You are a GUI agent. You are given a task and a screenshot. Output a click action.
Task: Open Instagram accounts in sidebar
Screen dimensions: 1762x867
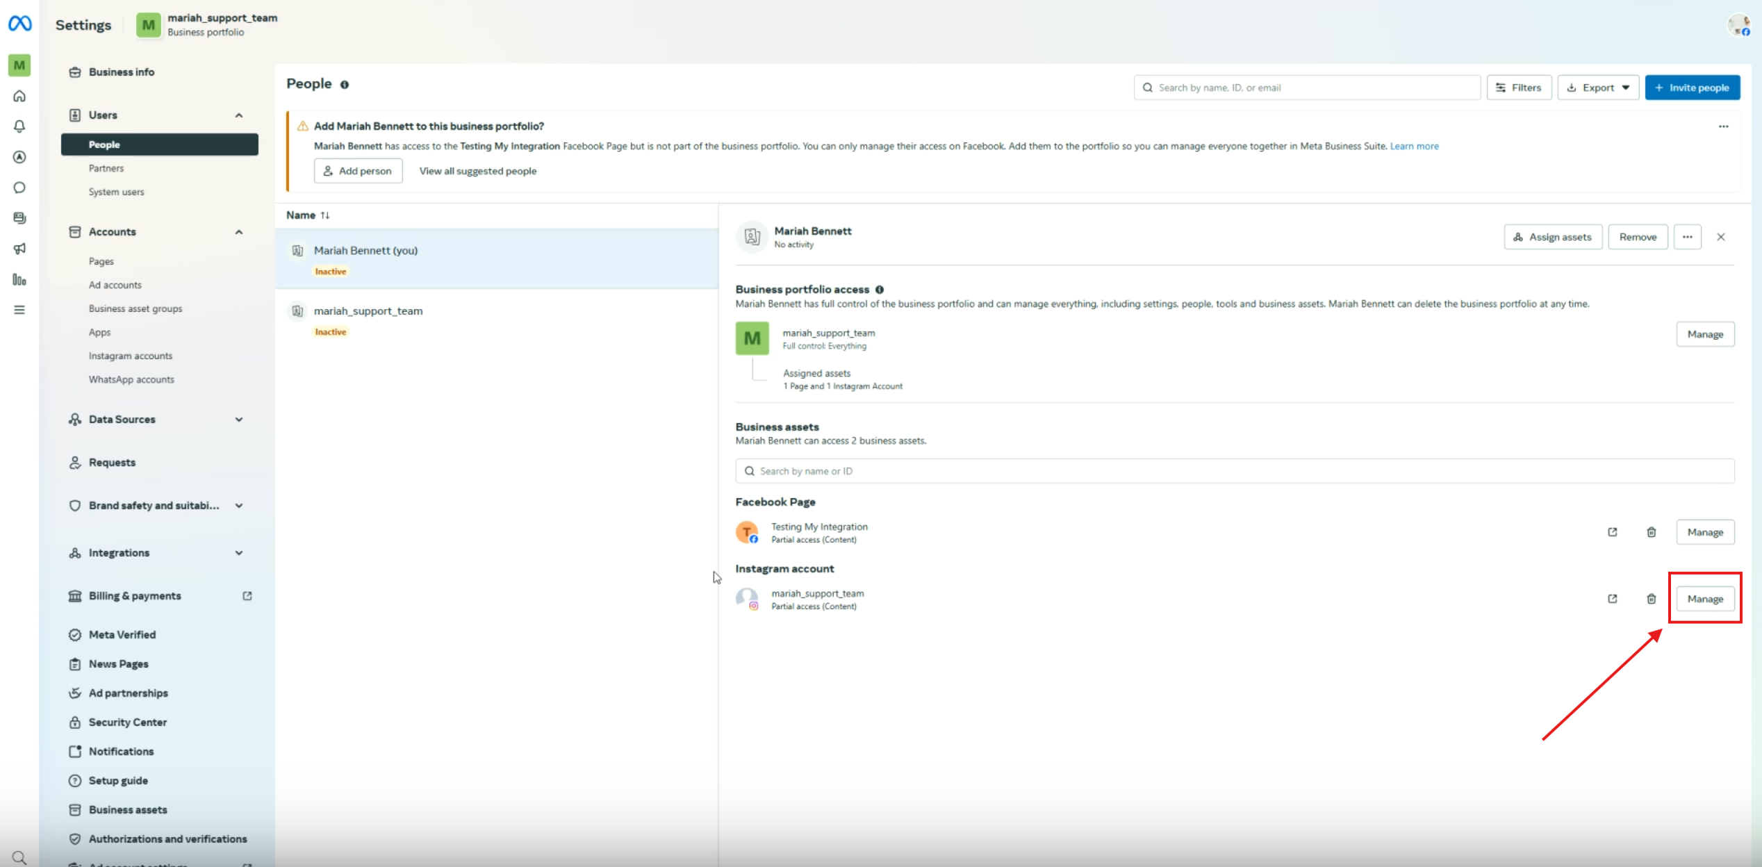131,356
